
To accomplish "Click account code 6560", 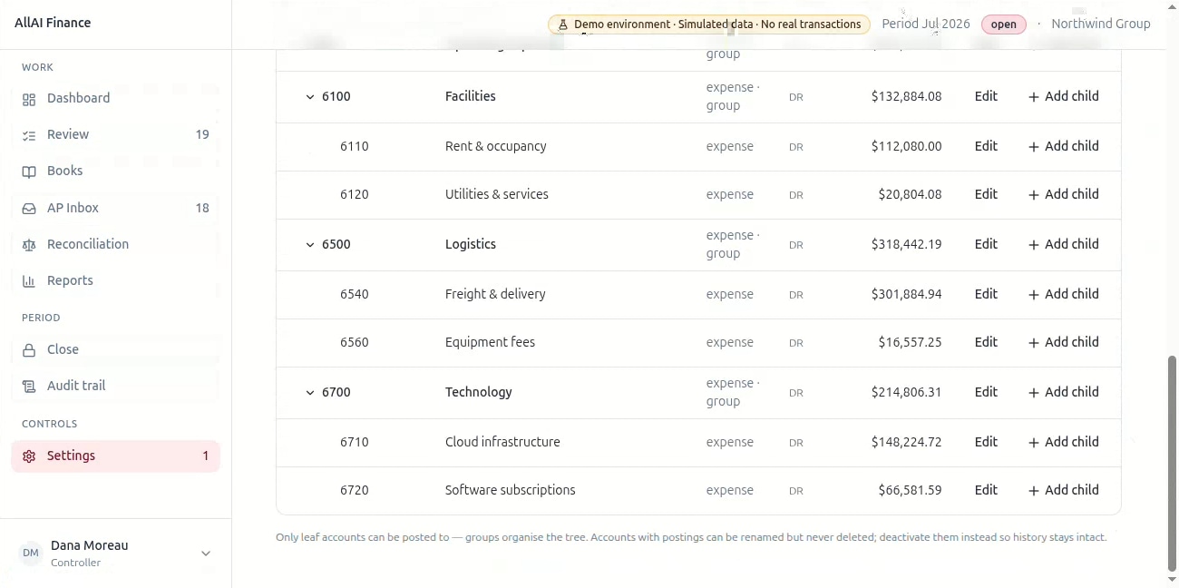I will point(355,342).
